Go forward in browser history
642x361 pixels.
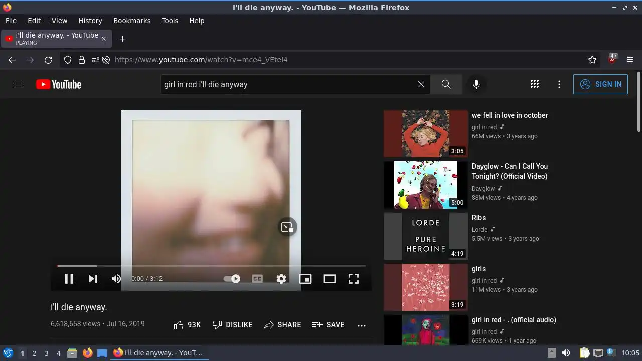pos(30,60)
